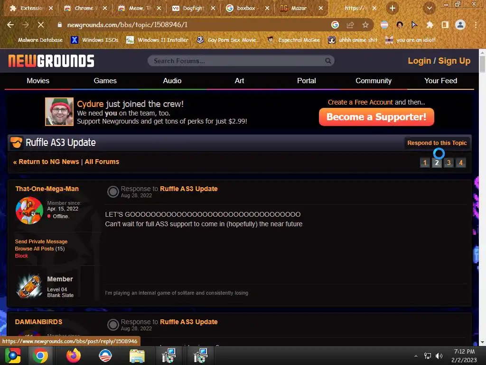The image size is (486, 365).
Task: Switch to the boxbox browser tab
Action: pyautogui.click(x=248, y=9)
